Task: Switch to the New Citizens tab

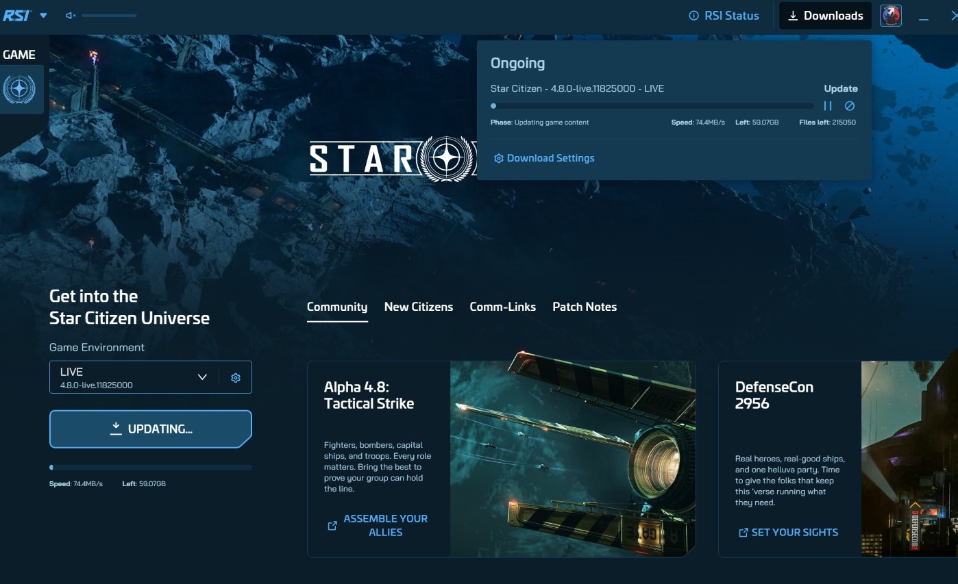Action: (419, 307)
